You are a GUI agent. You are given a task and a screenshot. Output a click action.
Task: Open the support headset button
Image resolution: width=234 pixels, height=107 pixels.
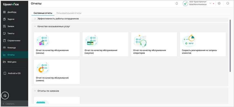(5, 96)
